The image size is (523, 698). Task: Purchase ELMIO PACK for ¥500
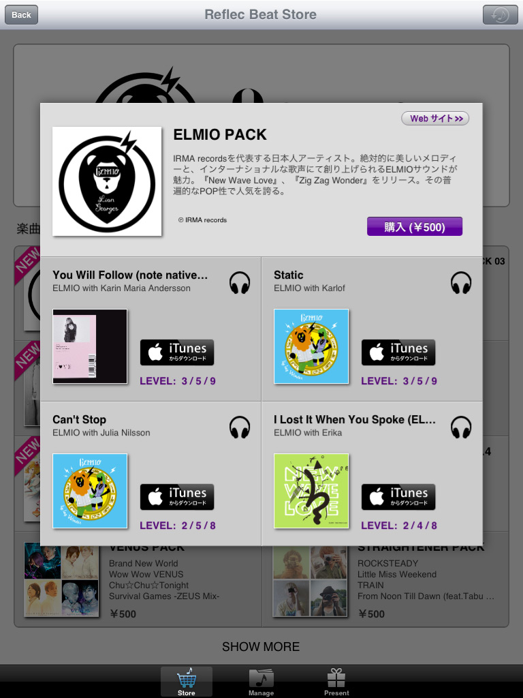415,226
